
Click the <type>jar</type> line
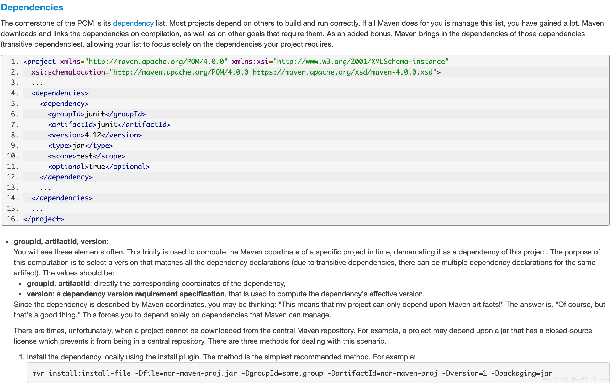click(80, 146)
